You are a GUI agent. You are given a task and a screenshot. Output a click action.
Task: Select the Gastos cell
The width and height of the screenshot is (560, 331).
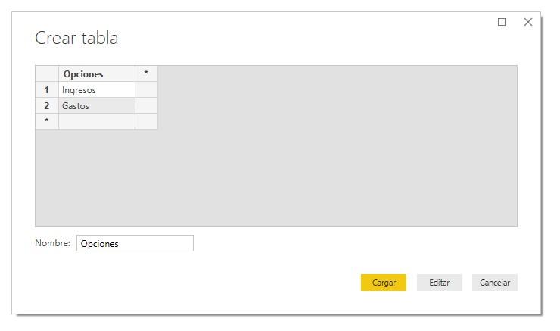97,106
